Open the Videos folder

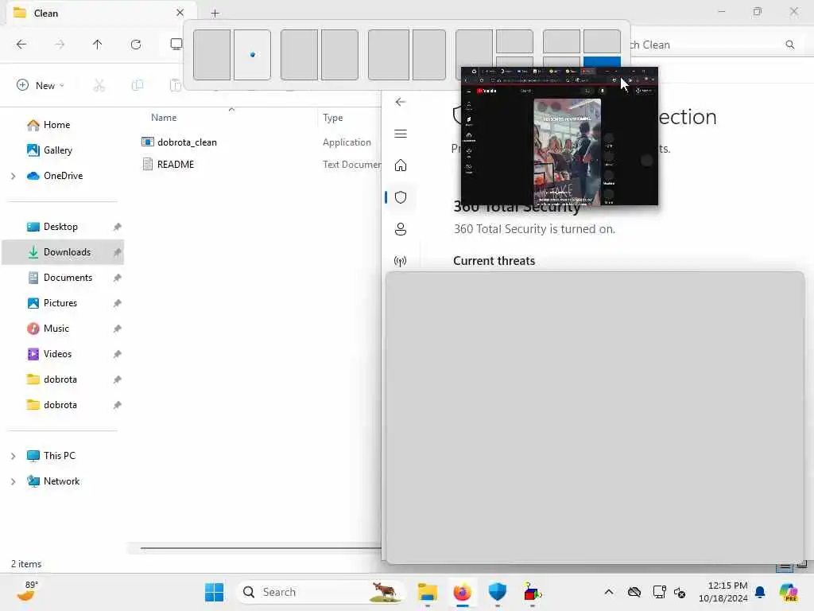pyautogui.click(x=57, y=354)
